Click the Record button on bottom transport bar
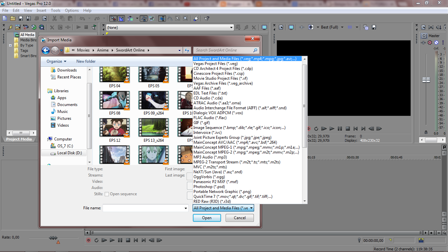The height and width of the screenshot is (252, 448). [x=89, y=240]
